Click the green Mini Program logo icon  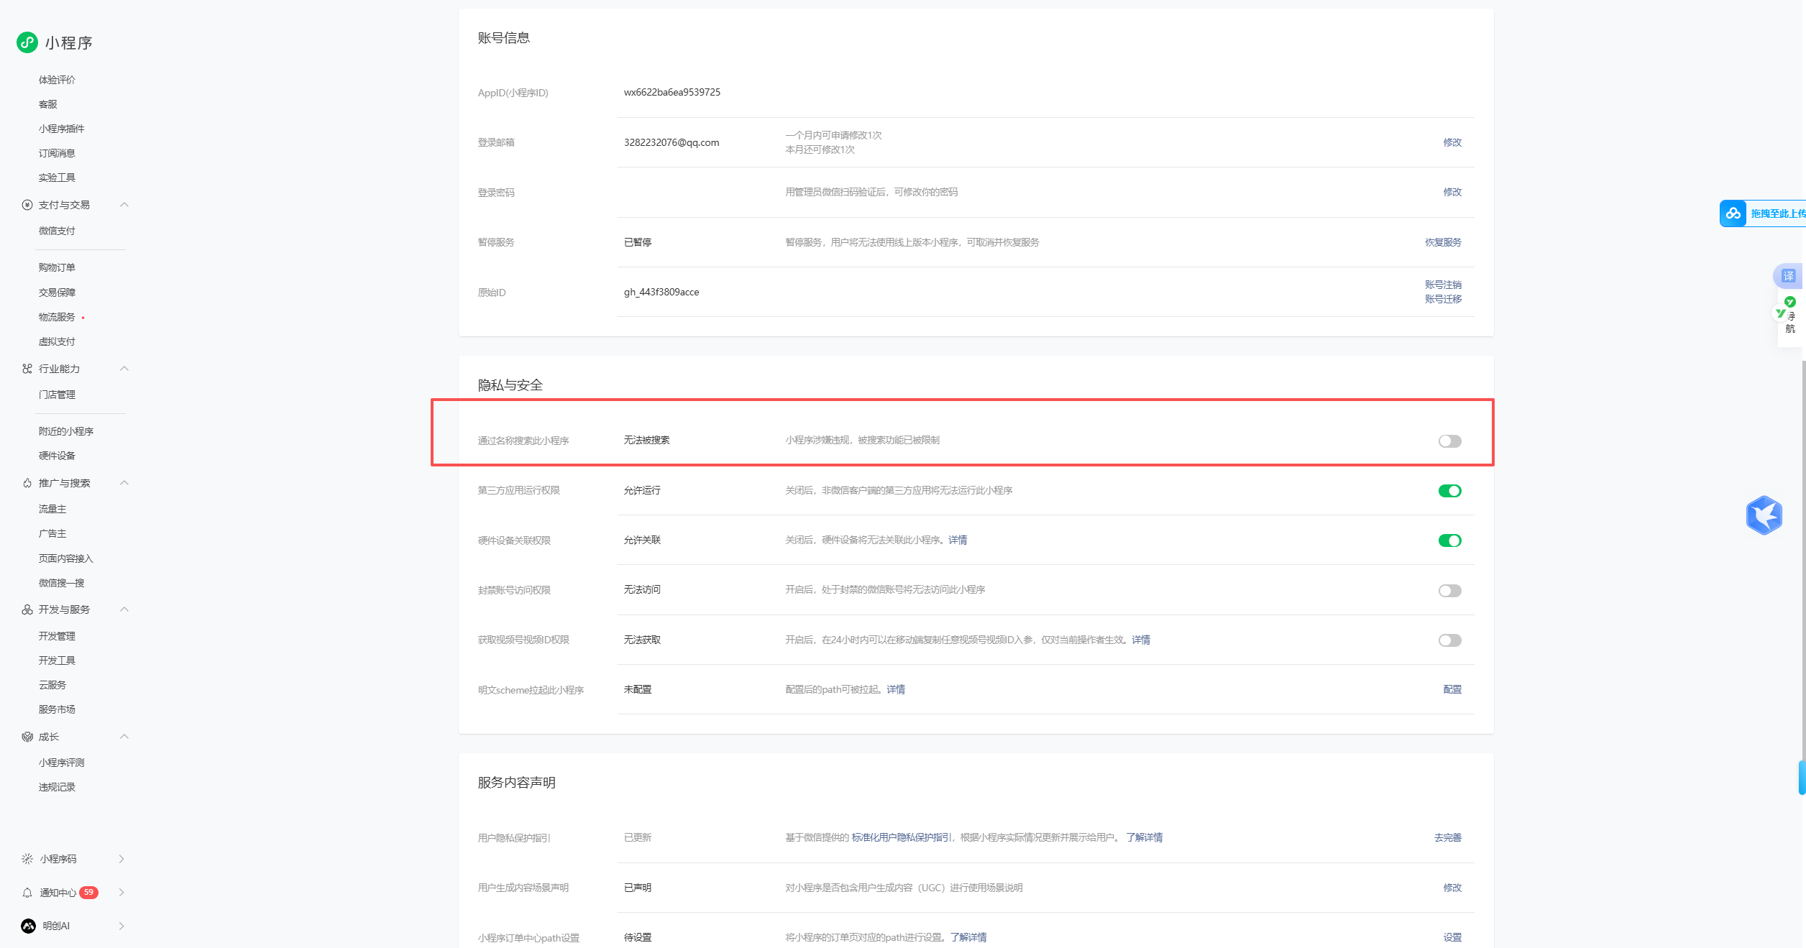[27, 42]
